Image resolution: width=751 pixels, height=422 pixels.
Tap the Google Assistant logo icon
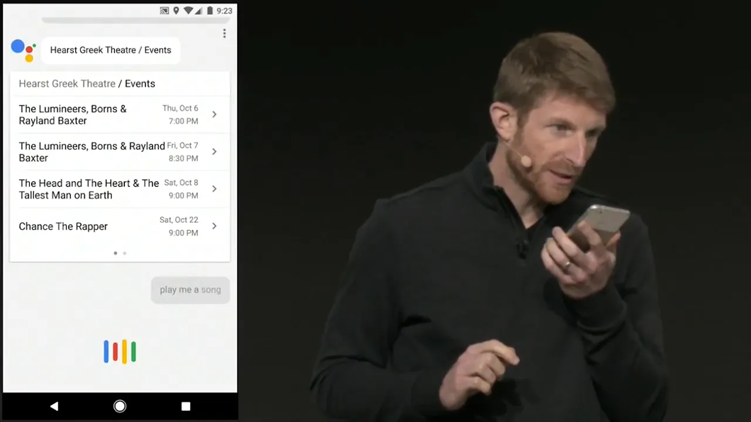23,50
